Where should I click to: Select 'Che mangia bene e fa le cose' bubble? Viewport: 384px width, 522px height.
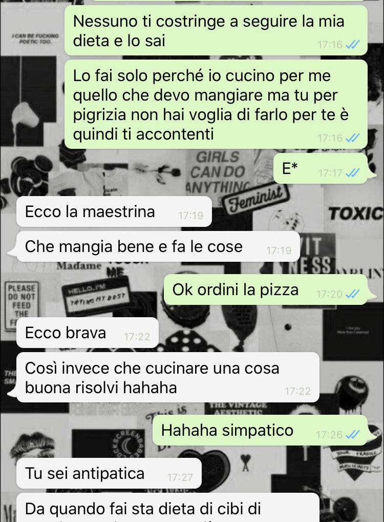click(158, 247)
